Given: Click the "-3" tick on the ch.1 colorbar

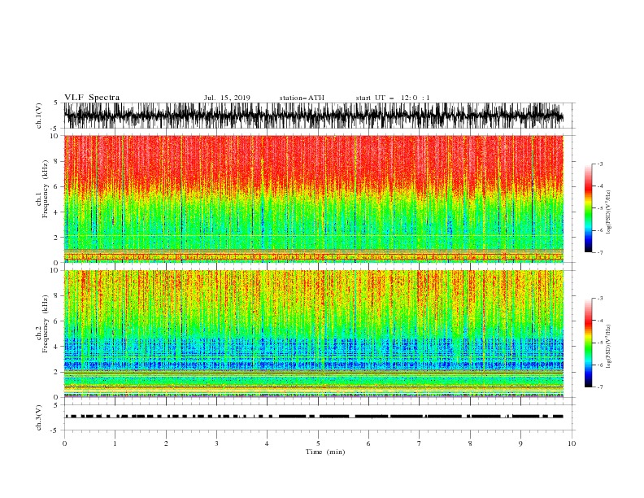Looking at the screenshot, I should [599, 164].
